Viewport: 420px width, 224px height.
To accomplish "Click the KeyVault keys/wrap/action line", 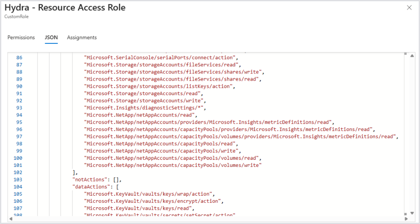I will pyautogui.click(x=149, y=194).
